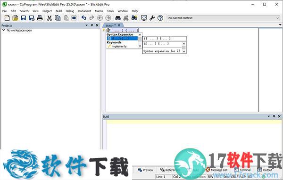Open the current context dropdown
The width and height of the screenshot is (283, 180).
[278, 18]
